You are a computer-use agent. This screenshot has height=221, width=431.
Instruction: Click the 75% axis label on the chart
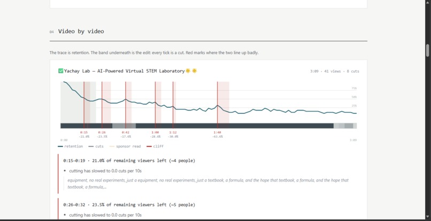click(354, 89)
